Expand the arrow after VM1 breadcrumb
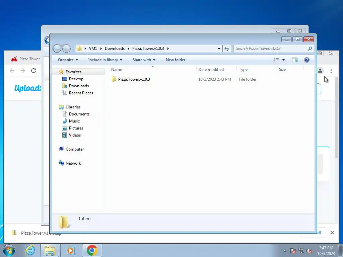Image resolution: width=343 pixels, height=257 pixels. tap(101, 49)
